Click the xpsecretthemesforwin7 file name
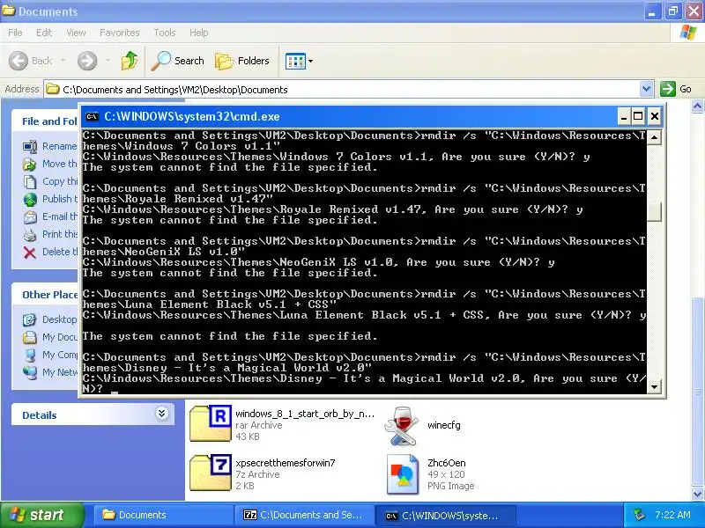705x528 pixels. tap(285, 463)
